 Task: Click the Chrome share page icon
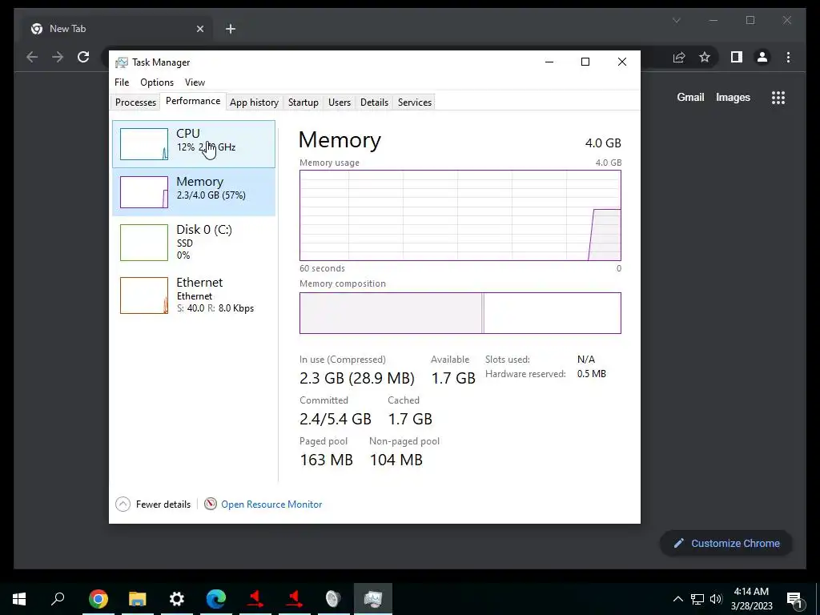point(679,57)
